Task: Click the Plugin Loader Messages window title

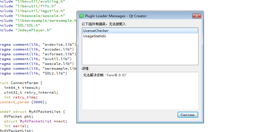Action: [x=116, y=16]
